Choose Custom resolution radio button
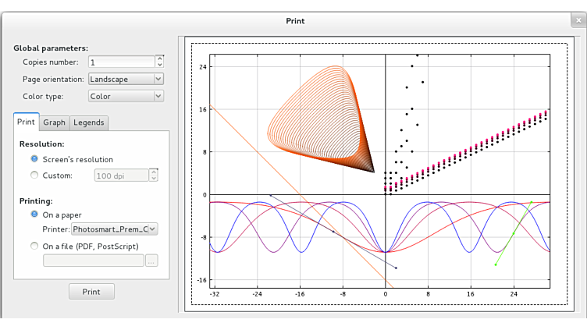This screenshot has width=587, height=330. 34,176
